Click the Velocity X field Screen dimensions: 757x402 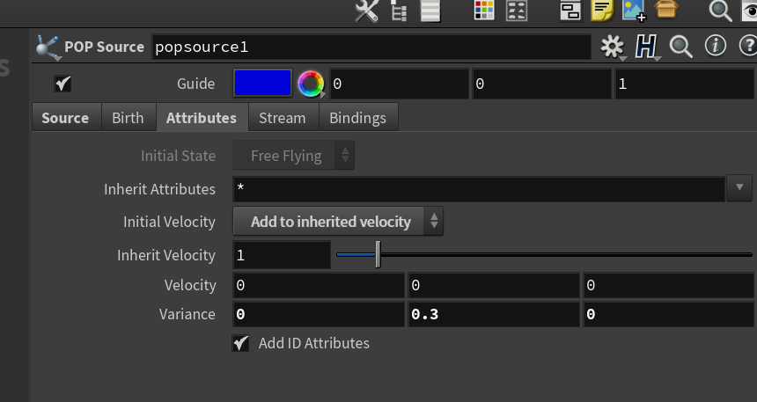pyautogui.click(x=319, y=285)
